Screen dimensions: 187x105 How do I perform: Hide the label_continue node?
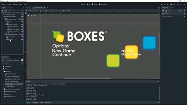click(x=22, y=32)
